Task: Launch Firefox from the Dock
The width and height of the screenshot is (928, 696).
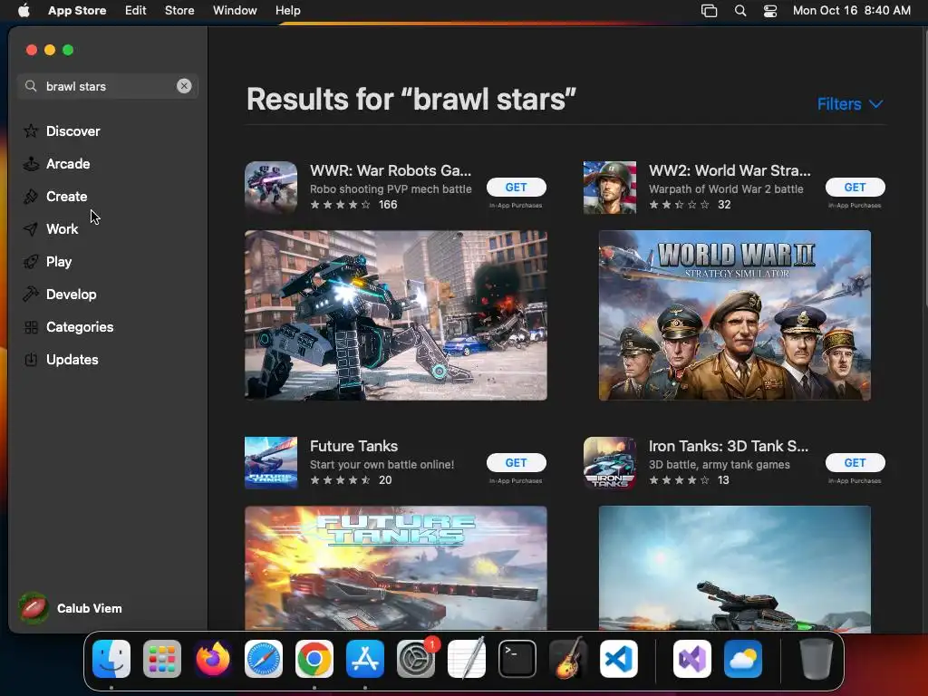Action: point(213,659)
